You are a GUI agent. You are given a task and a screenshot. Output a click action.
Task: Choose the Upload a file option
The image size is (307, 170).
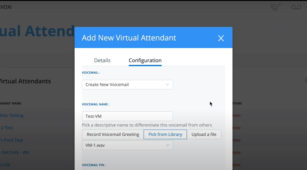pos(204,134)
